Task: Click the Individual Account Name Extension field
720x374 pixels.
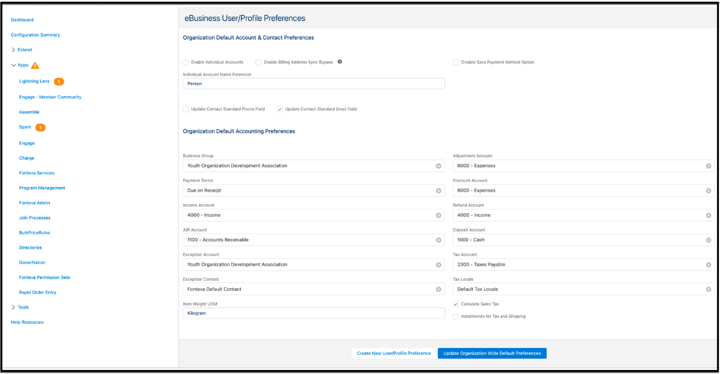Action: (x=314, y=84)
